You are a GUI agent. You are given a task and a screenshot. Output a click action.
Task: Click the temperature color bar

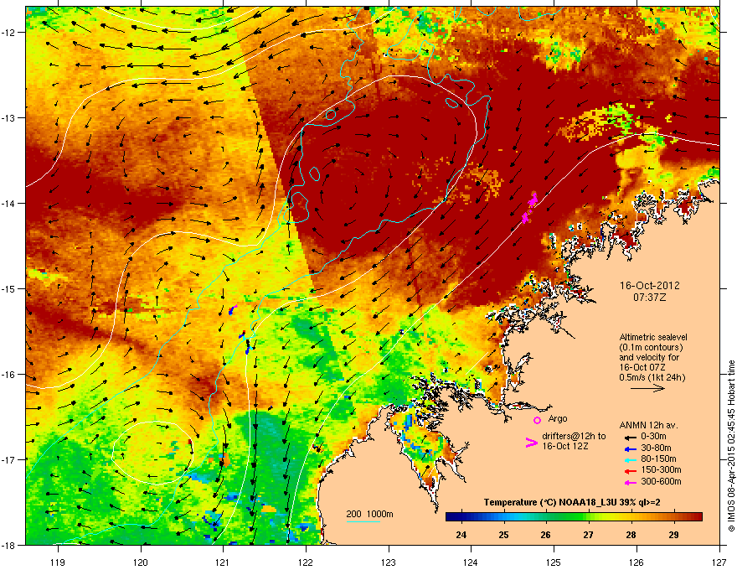(574, 517)
